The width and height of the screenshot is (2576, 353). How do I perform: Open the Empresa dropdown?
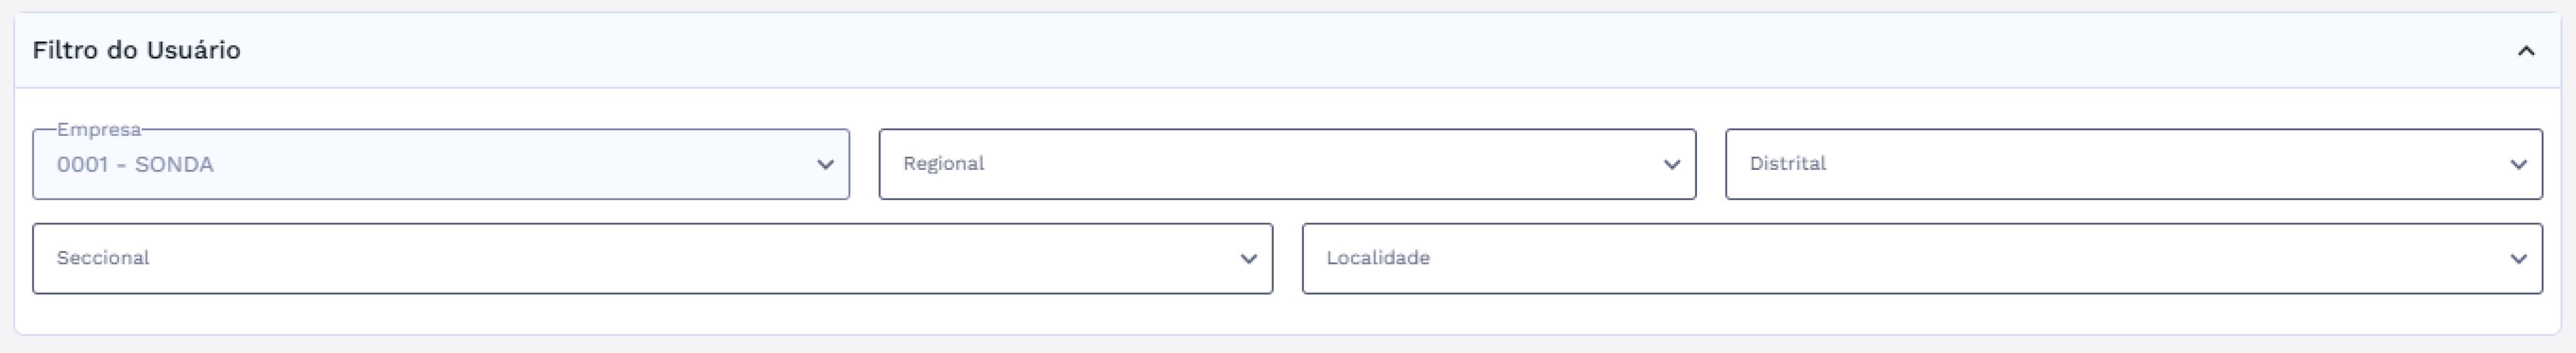click(440, 164)
